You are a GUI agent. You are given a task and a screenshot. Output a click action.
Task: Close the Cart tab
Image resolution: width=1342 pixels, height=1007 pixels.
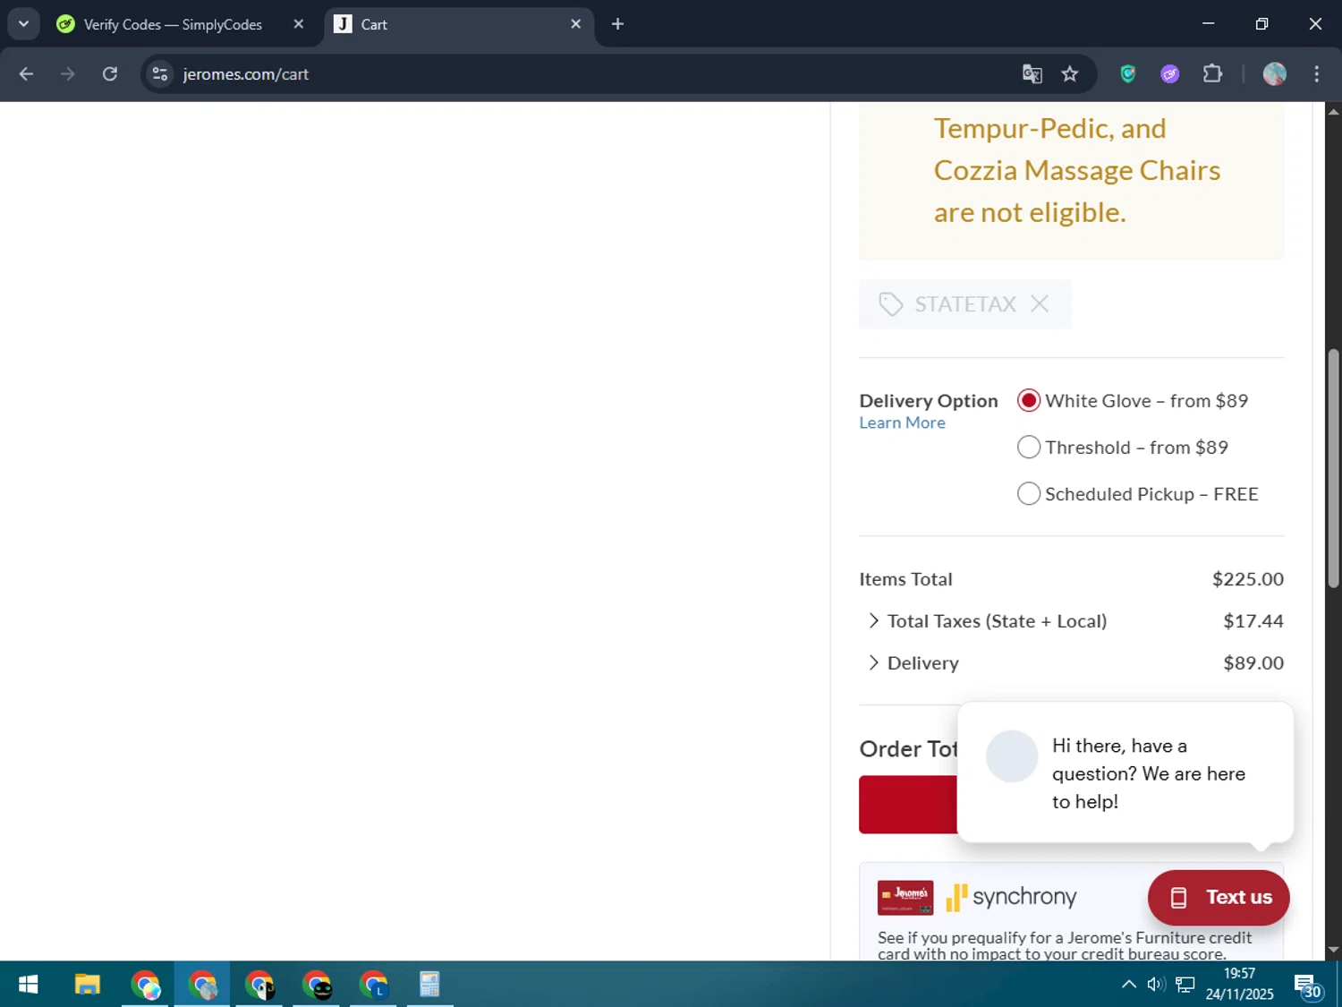click(x=576, y=24)
